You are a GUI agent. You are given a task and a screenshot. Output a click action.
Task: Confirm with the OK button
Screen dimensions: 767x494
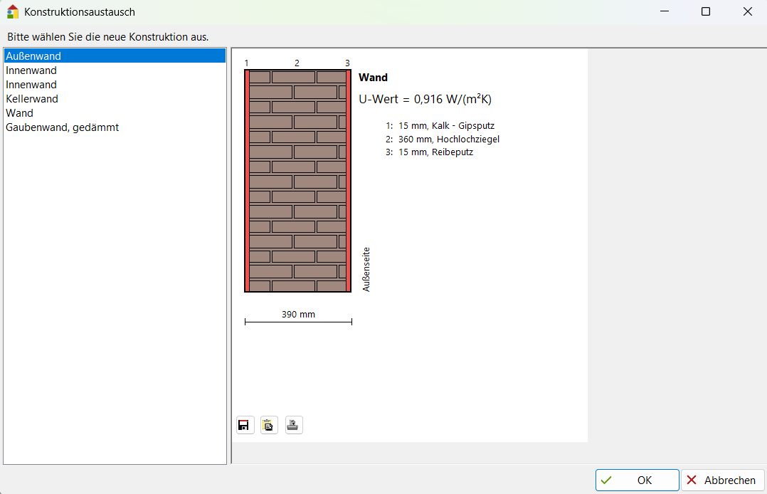[637, 480]
